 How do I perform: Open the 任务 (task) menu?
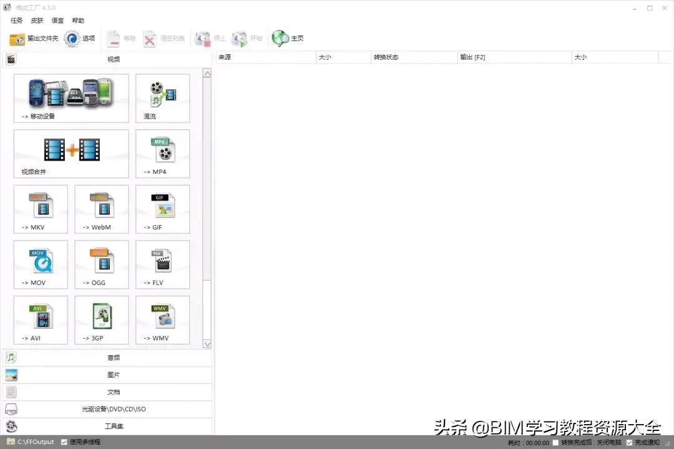(x=16, y=20)
